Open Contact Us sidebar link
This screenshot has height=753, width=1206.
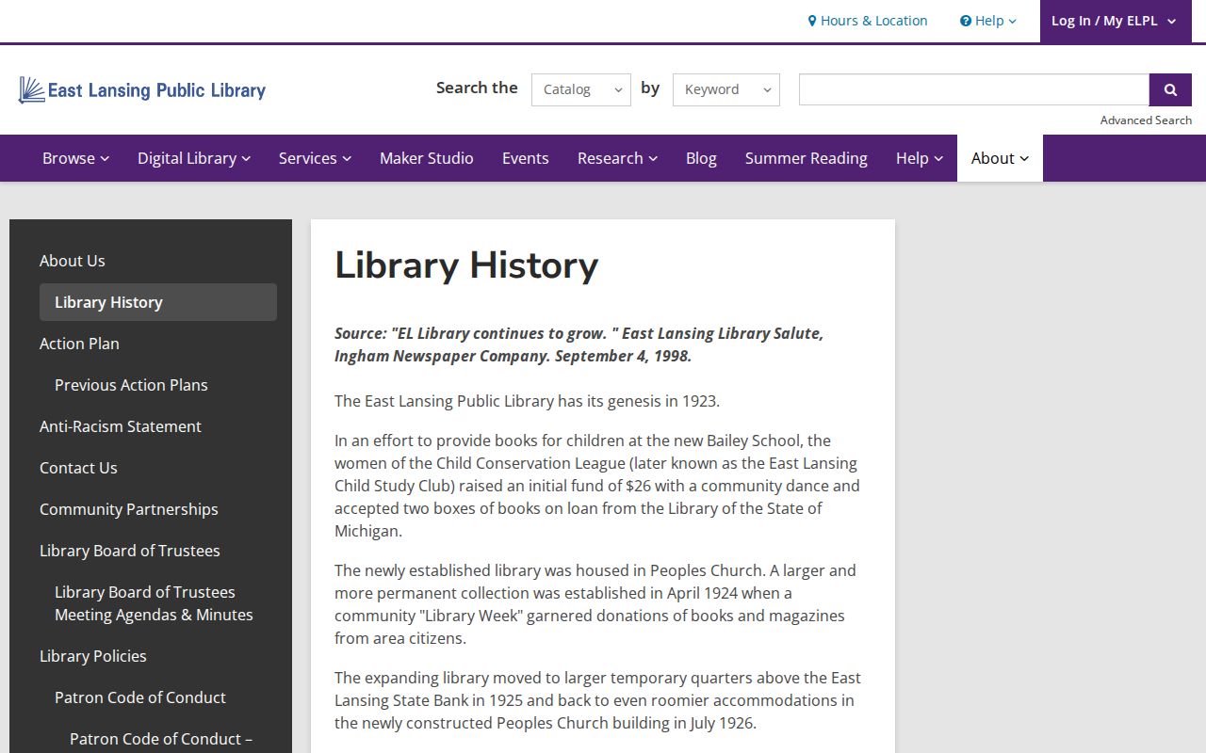pos(78,468)
